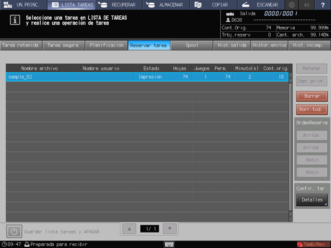
Task: Open the ALMACENAR function
Action: point(166,4)
